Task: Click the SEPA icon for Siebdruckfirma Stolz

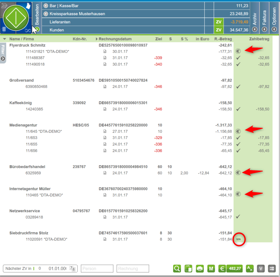Action: pos(238,239)
